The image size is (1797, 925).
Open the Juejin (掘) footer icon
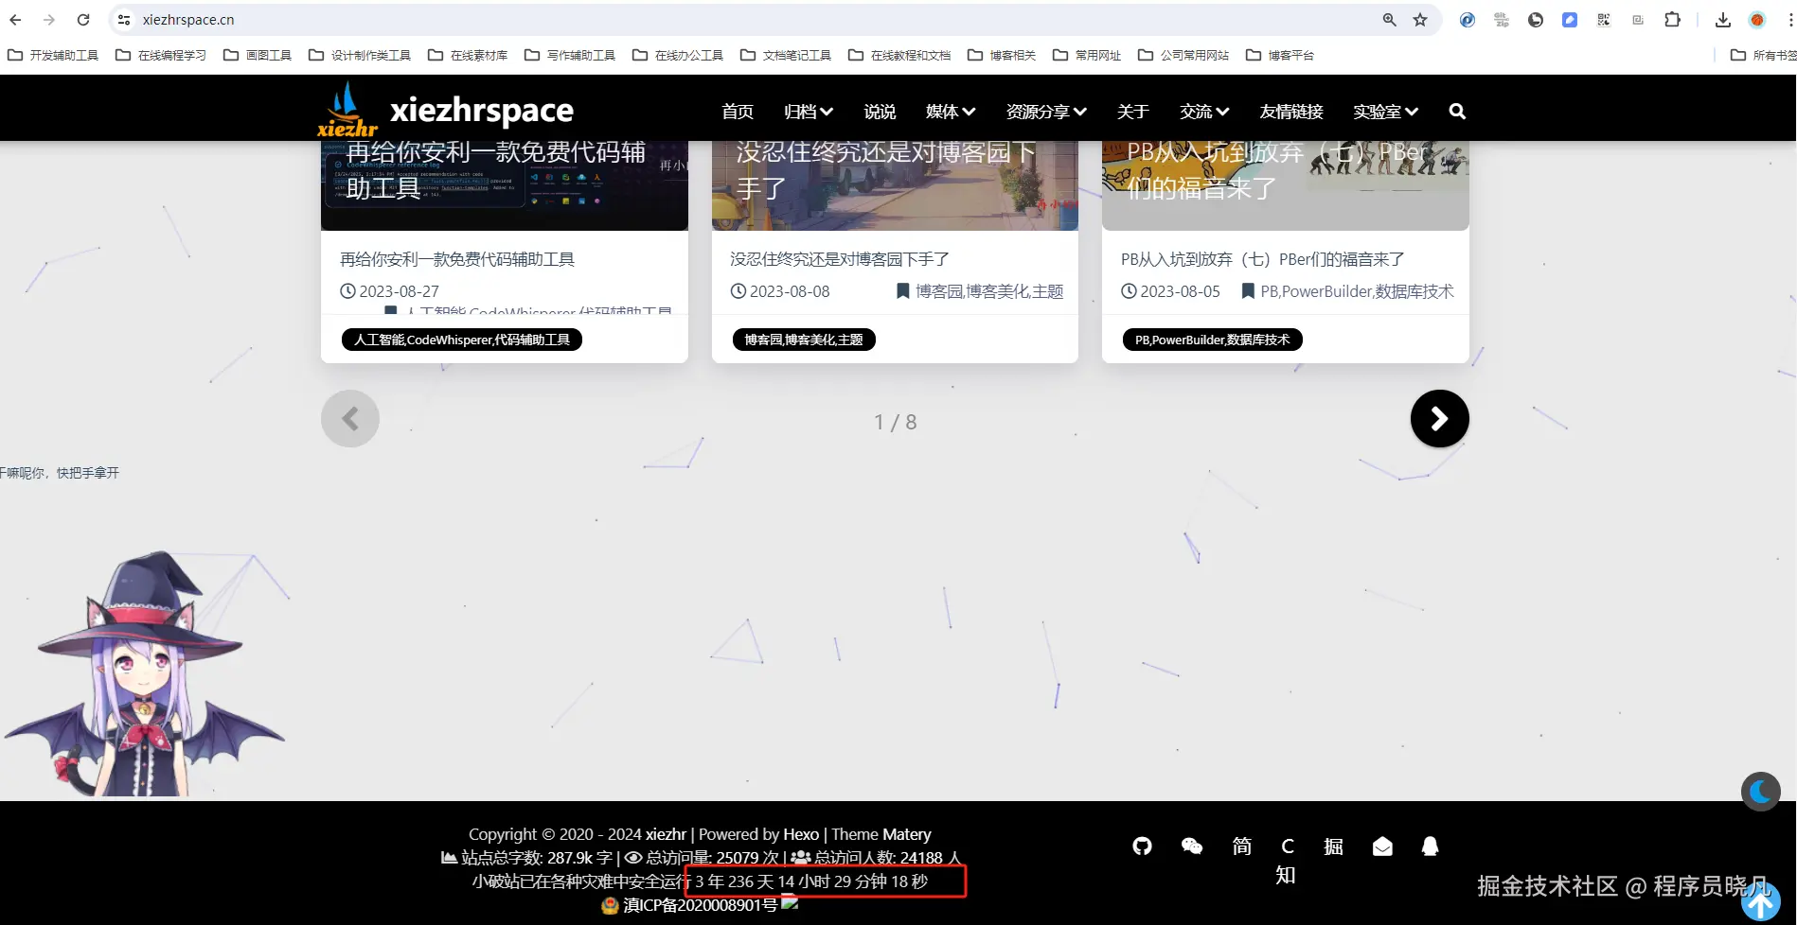[1333, 846]
